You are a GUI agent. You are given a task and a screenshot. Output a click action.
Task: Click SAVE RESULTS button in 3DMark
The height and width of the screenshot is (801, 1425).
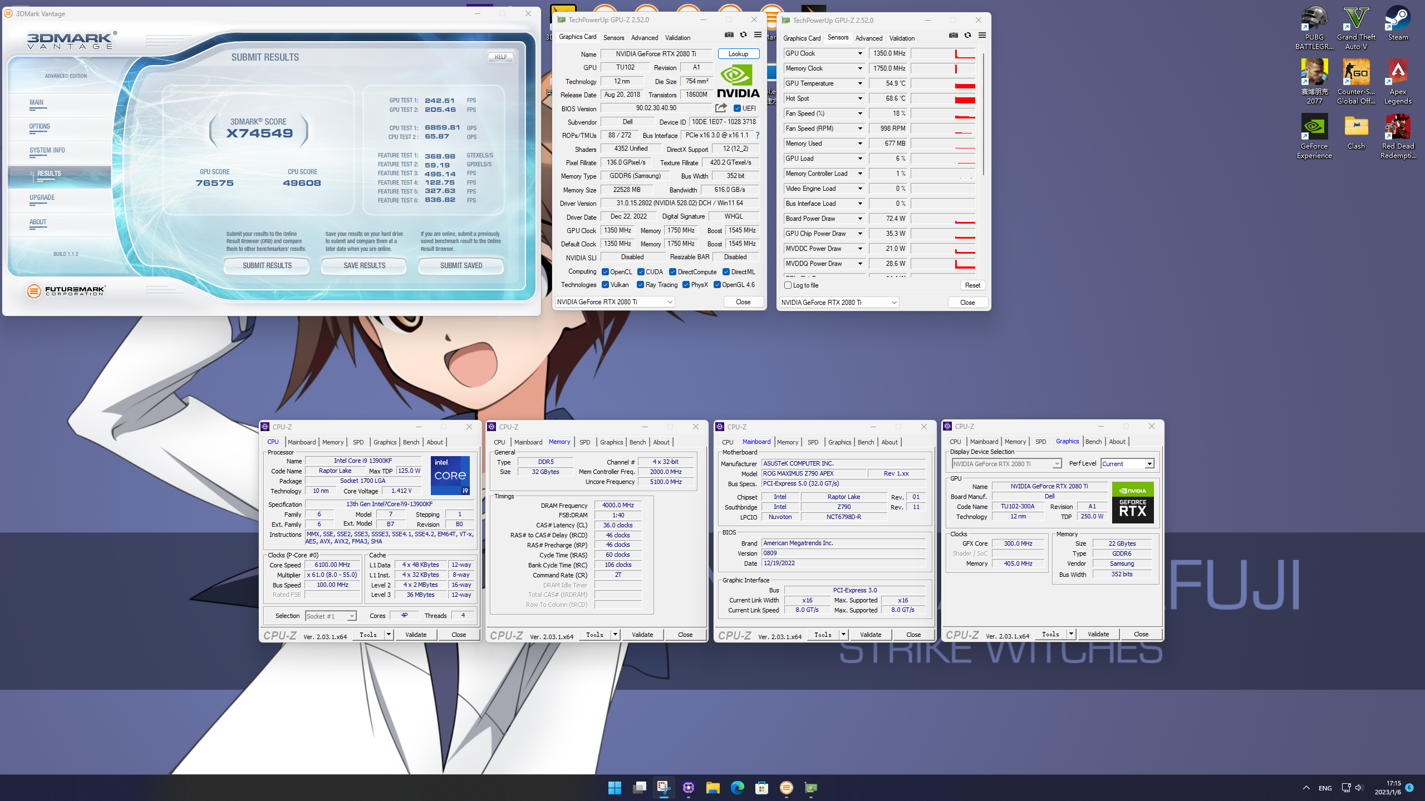(x=364, y=265)
